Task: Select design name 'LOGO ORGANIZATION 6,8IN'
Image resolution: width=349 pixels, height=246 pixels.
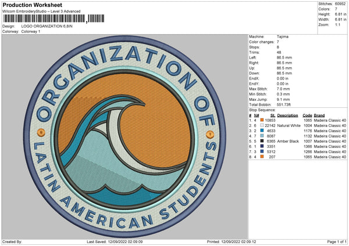Action: (47, 26)
